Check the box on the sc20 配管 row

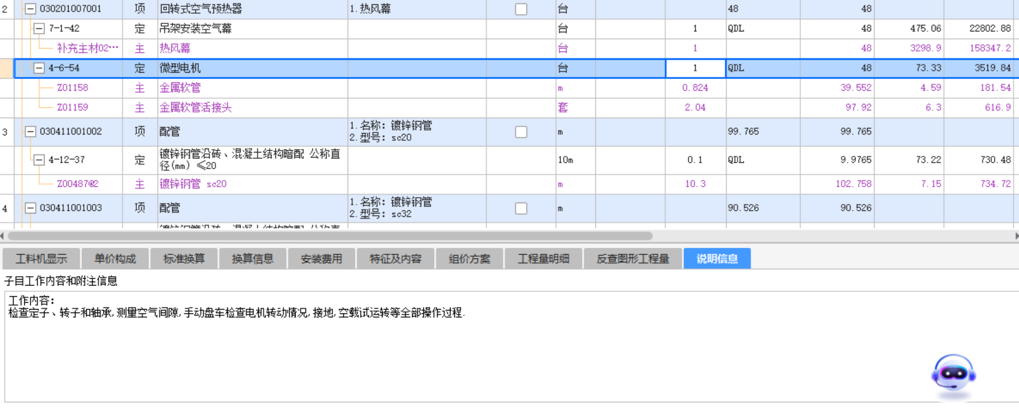[x=521, y=131]
